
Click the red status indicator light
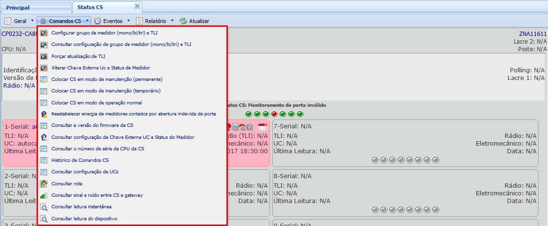tap(274, 114)
